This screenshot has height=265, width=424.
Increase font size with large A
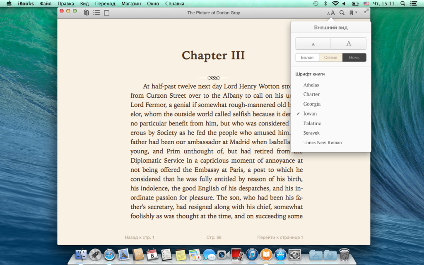coord(349,43)
